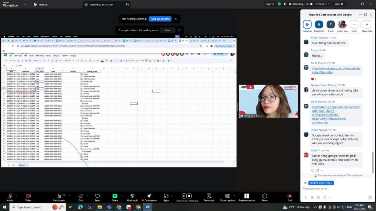Expand chat options arrow

point(87,196)
